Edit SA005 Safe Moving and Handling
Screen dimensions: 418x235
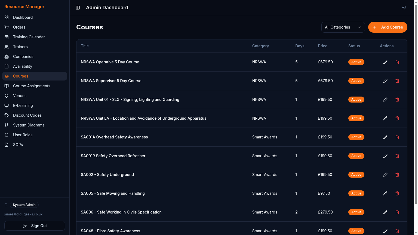tap(385, 193)
